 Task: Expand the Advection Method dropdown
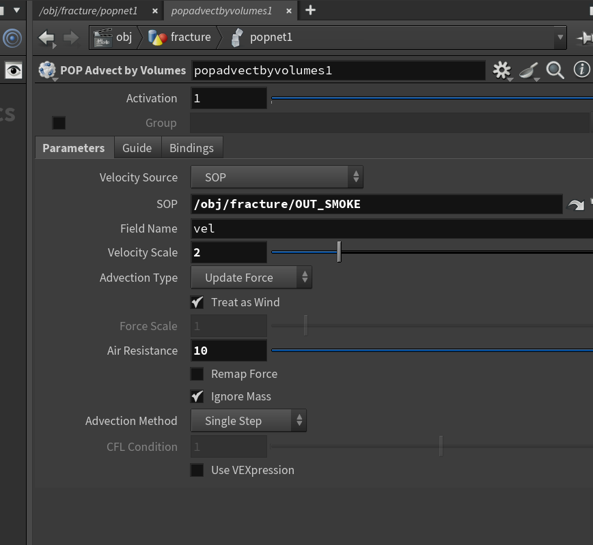coord(249,421)
